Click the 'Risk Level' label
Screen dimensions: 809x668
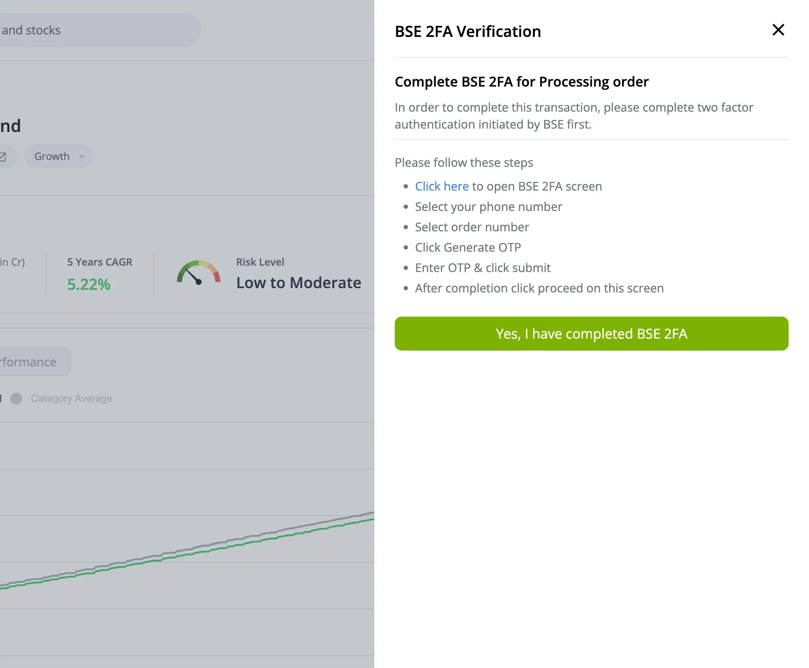pyautogui.click(x=260, y=262)
